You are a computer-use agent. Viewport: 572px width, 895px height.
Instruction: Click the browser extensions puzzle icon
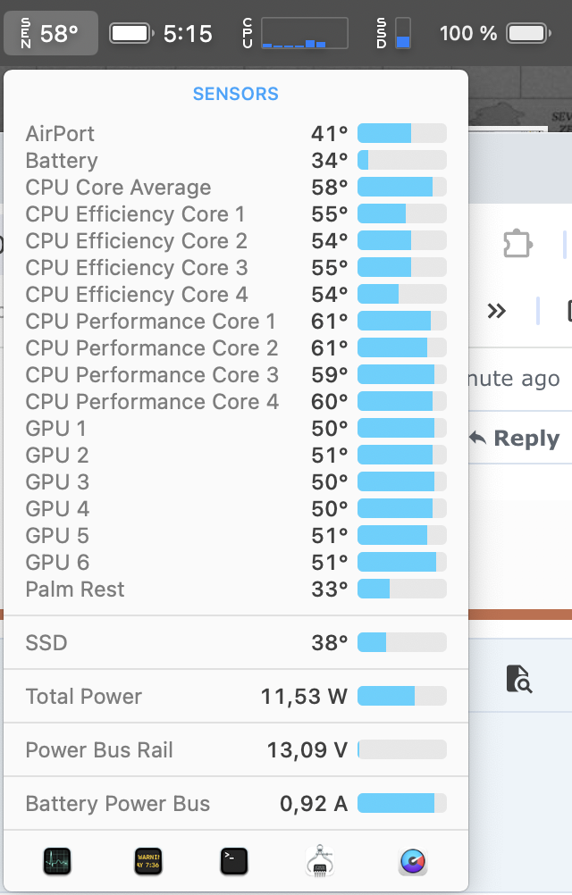[x=517, y=243]
